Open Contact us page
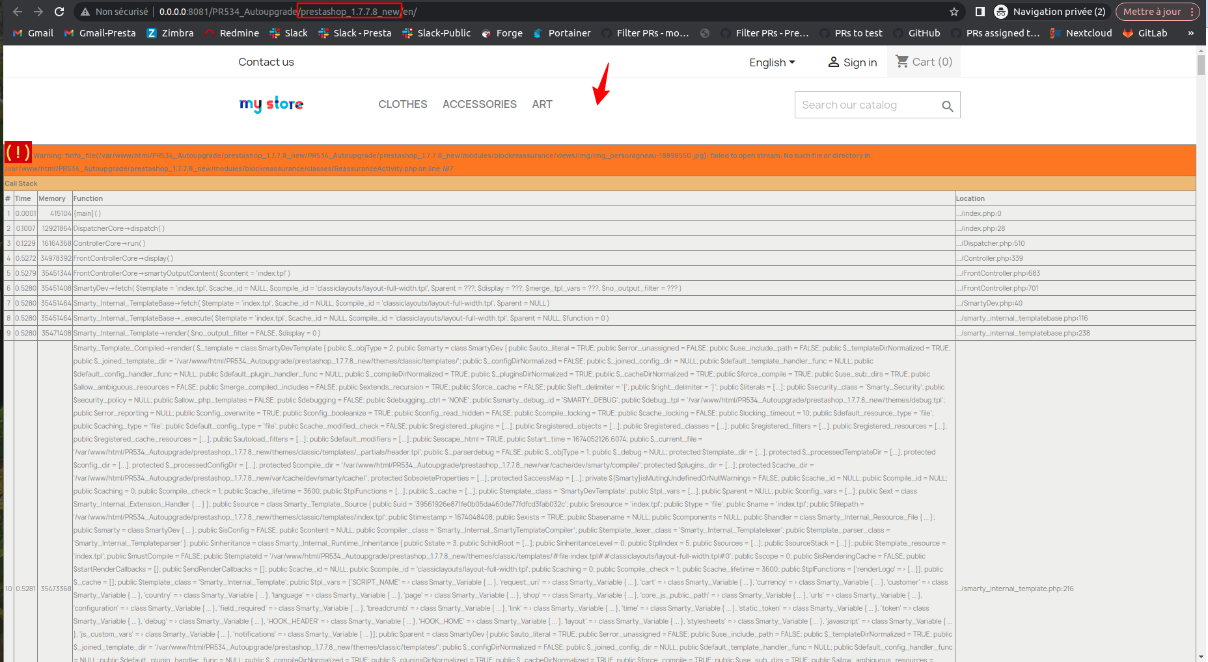Screen dimensions: 1208x662 (266, 62)
